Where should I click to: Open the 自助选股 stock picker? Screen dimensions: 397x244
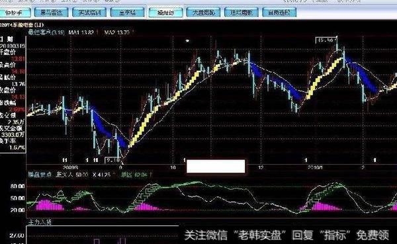click(279, 13)
